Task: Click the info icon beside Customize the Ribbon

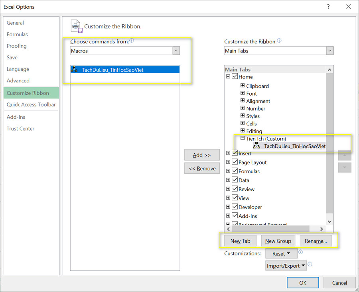Action: (x=279, y=40)
